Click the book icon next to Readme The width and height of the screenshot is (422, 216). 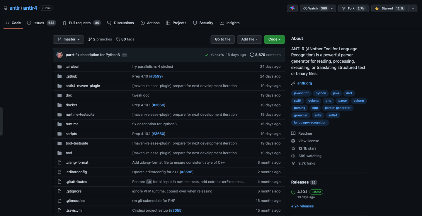(x=293, y=133)
